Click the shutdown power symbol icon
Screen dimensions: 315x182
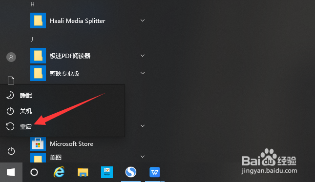[10, 111]
